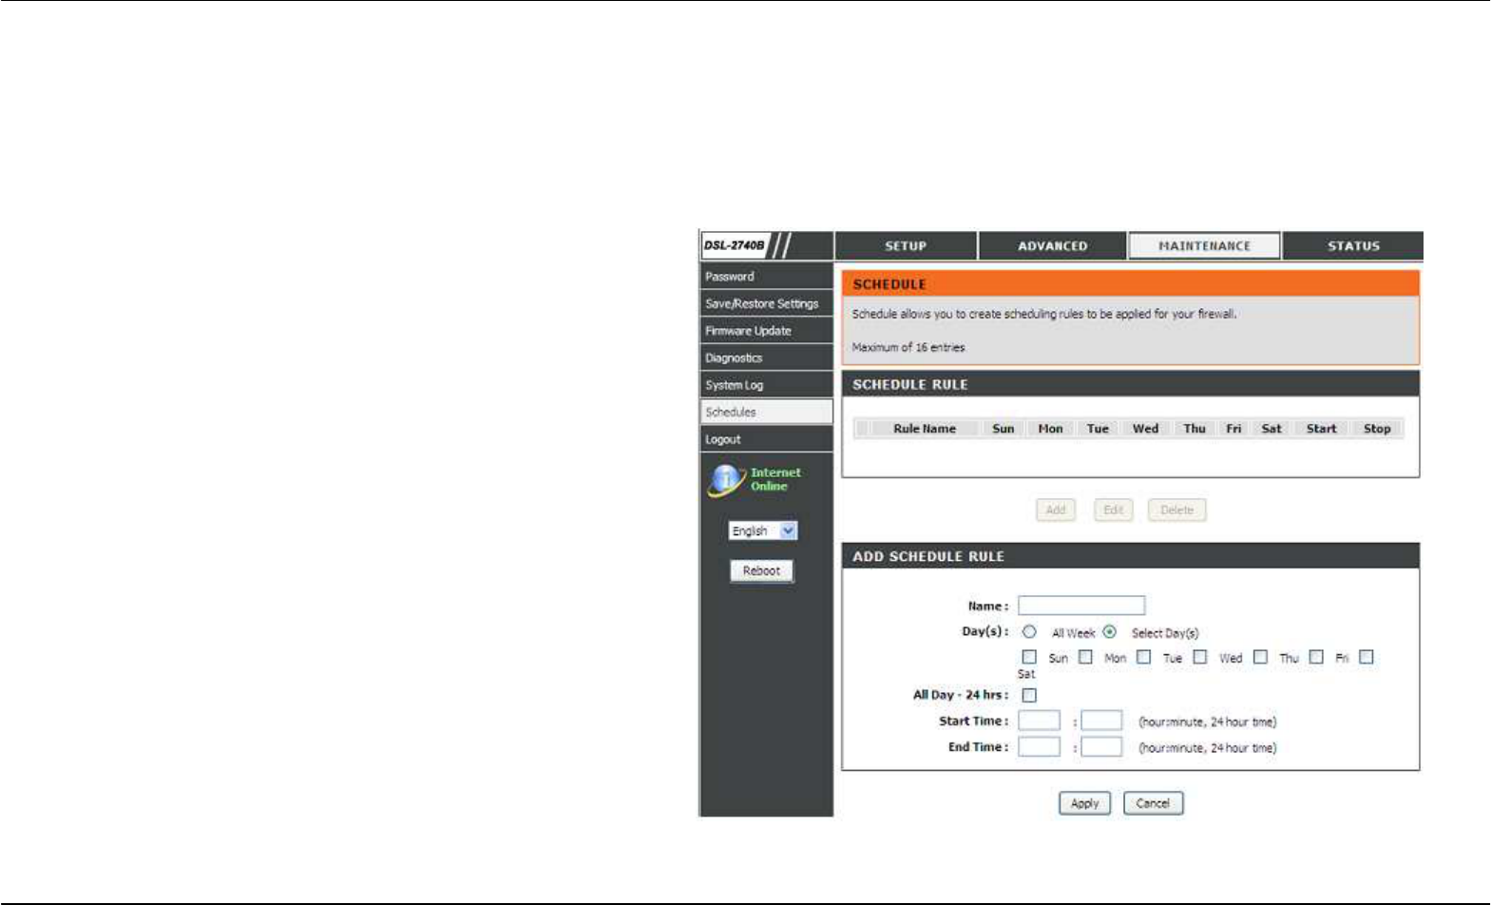
Task: Open the SETUP tab
Action: [x=906, y=245]
